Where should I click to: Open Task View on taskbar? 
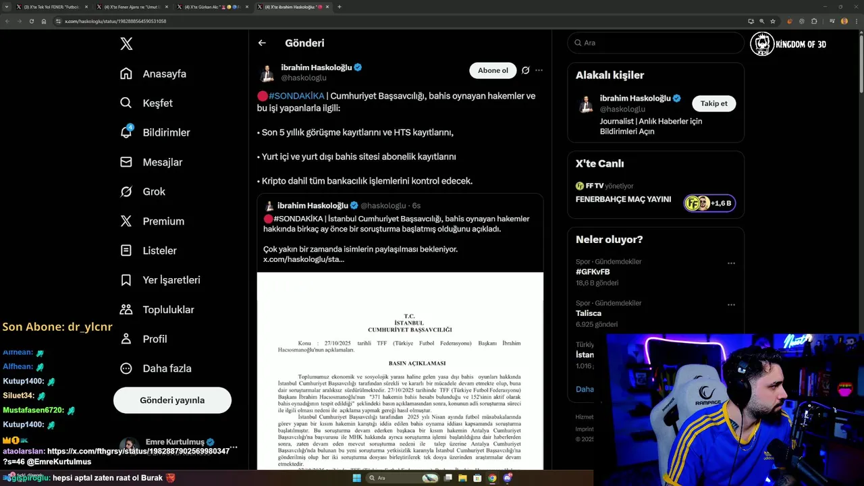(448, 478)
